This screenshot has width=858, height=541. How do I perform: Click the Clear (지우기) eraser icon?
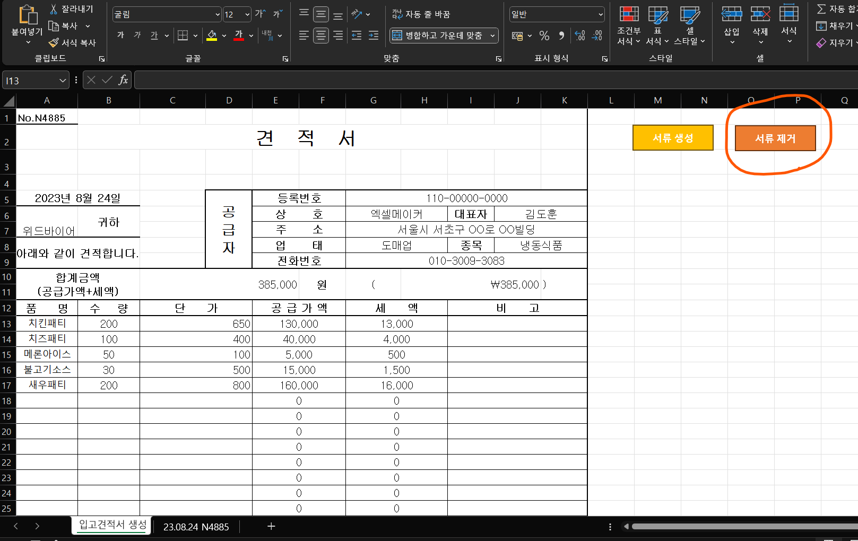click(x=821, y=42)
